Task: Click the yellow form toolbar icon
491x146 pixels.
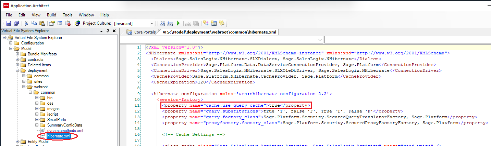Action: 214,23
